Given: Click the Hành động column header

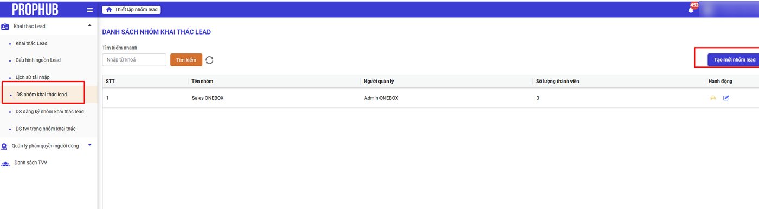Looking at the screenshot, I should click(x=721, y=81).
